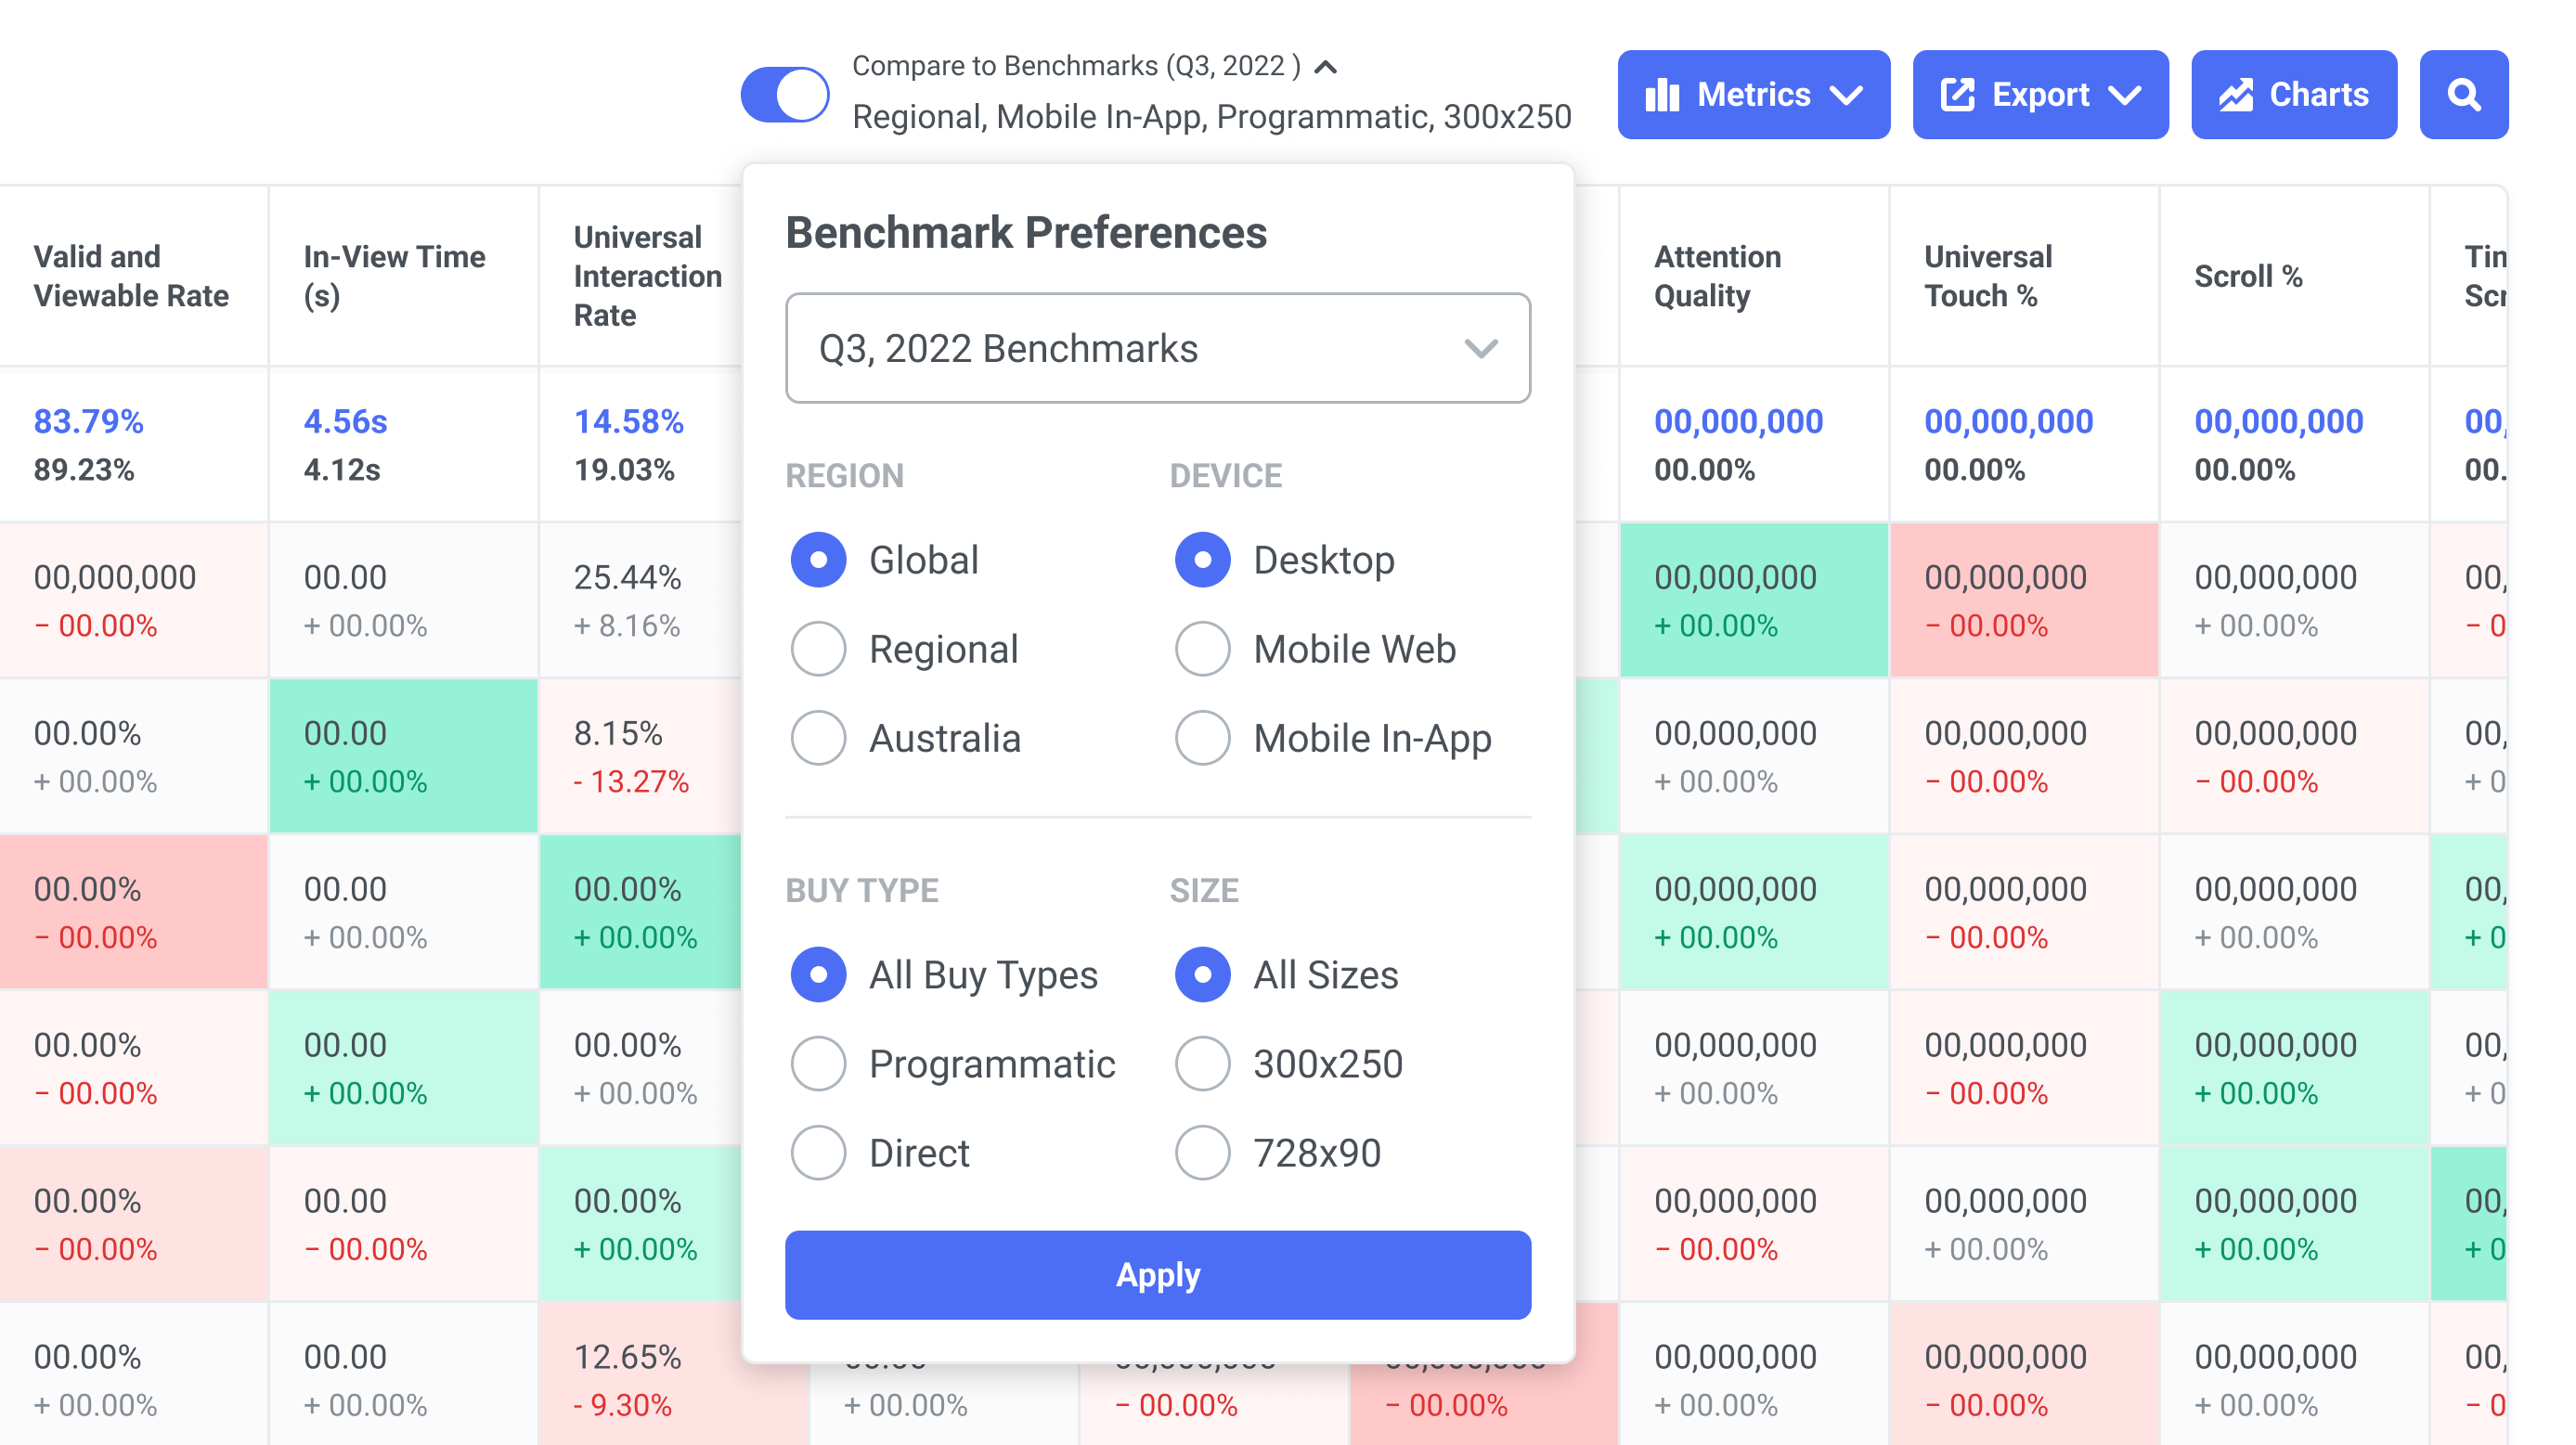2576x1445 pixels.
Task: Select the 728x90 size option
Action: click(x=1202, y=1152)
